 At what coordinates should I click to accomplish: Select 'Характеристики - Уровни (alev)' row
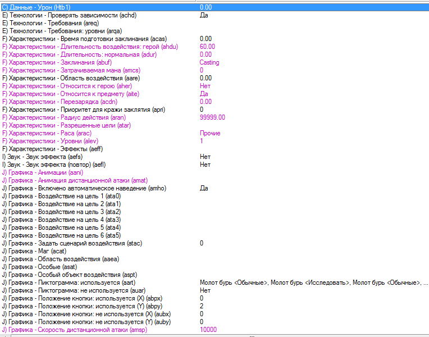pos(214,142)
